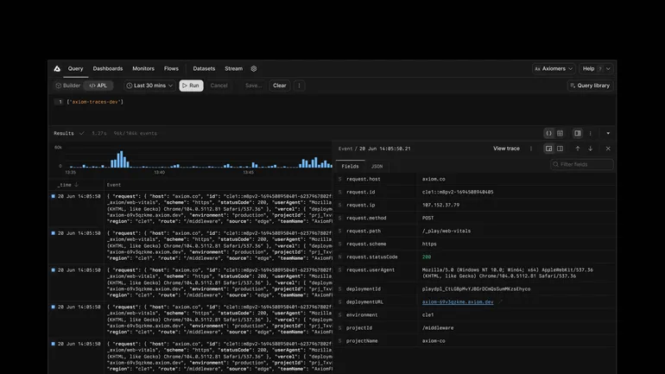
Task: Switch results to table grid view
Action: click(560, 133)
